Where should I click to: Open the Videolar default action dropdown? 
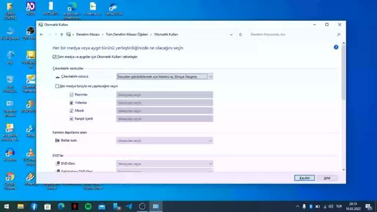pyautogui.click(x=164, y=102)
